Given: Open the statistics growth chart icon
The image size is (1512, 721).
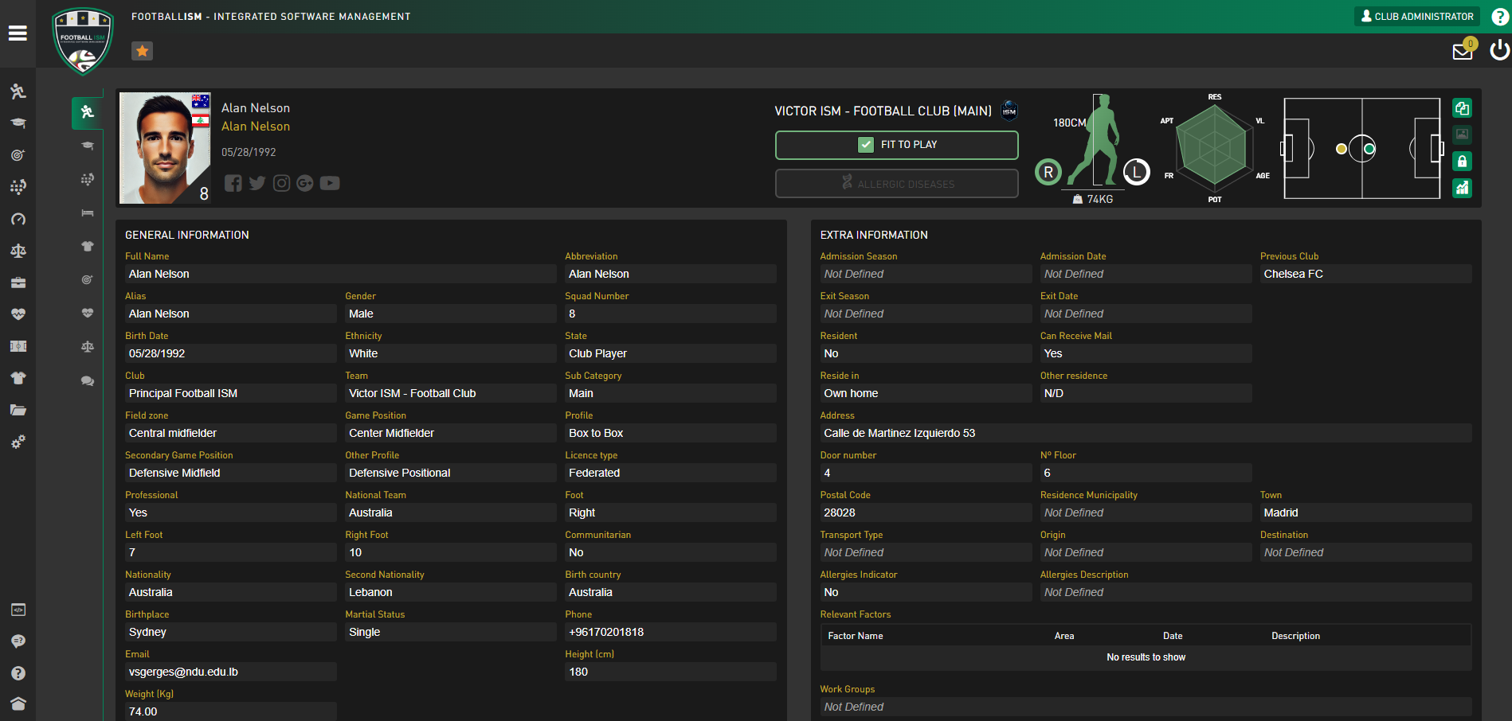Looking at the screenshot, I should click(1462, 189).
